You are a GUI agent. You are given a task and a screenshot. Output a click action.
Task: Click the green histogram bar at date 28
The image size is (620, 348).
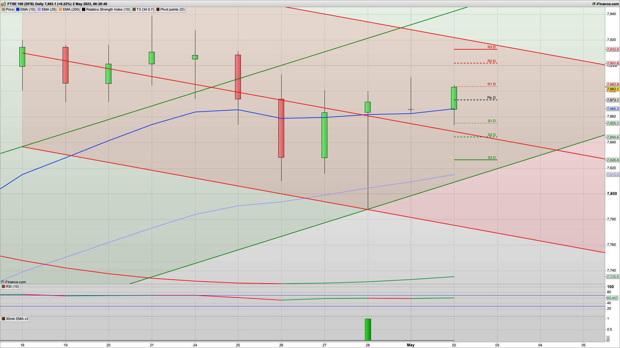click(368, 329)
